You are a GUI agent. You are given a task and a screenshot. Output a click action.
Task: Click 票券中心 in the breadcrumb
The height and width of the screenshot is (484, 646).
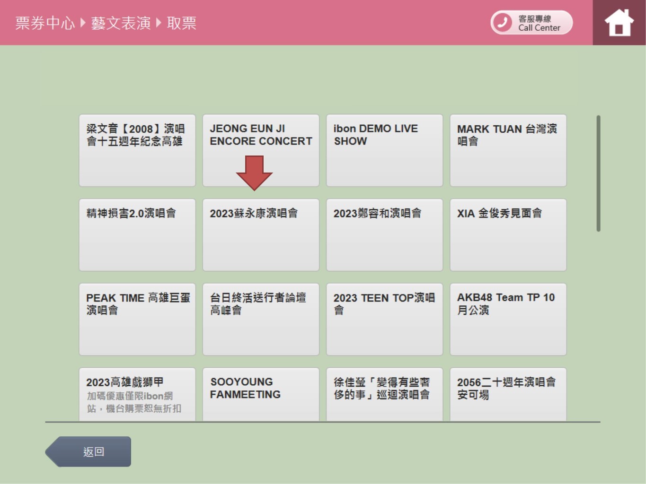(45, 23)
